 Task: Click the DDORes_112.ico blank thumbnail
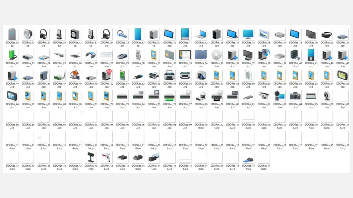(43, 137)
